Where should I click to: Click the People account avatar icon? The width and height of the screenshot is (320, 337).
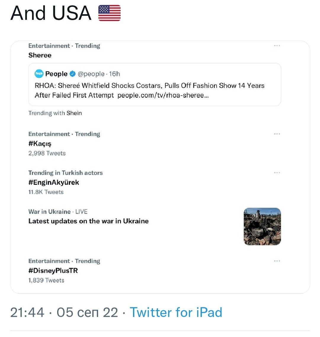point(39,74)
